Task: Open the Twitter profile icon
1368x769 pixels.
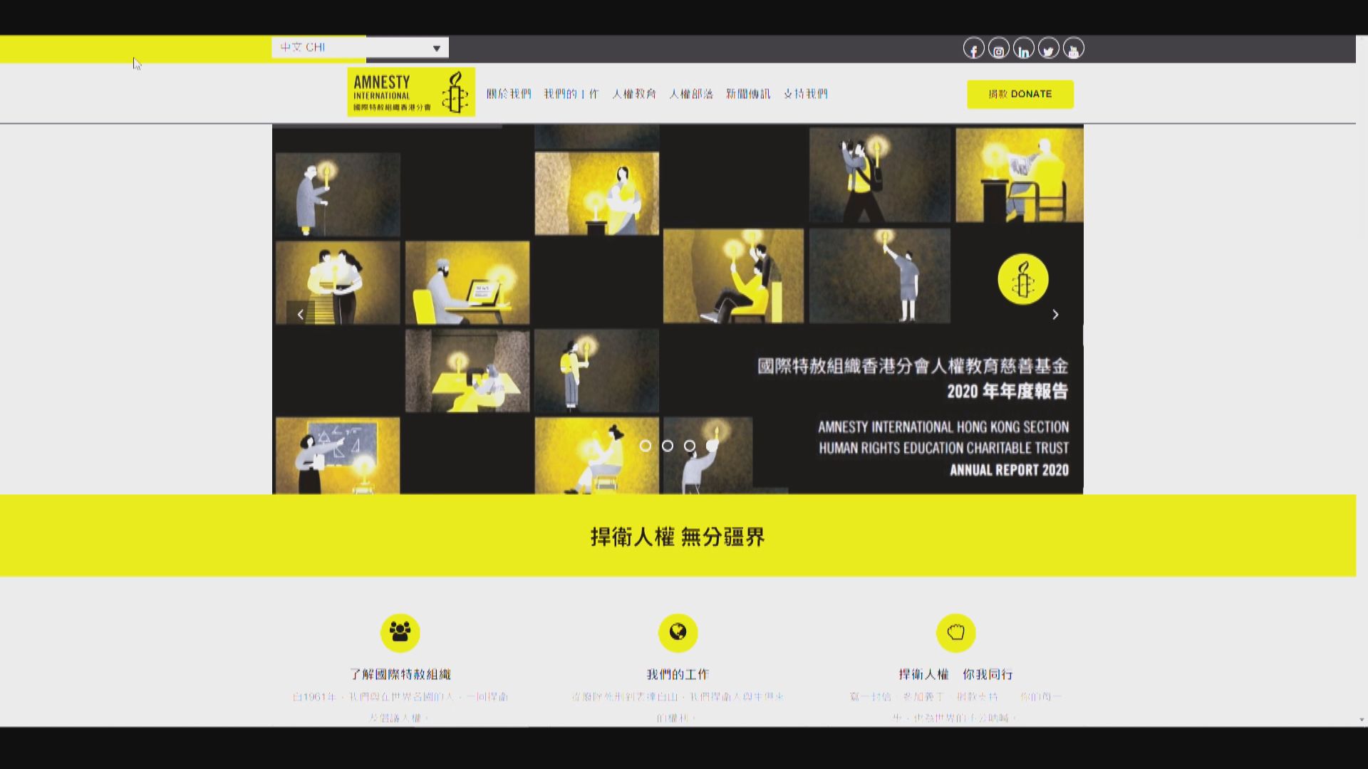Action: click(x=1048, y=48)
